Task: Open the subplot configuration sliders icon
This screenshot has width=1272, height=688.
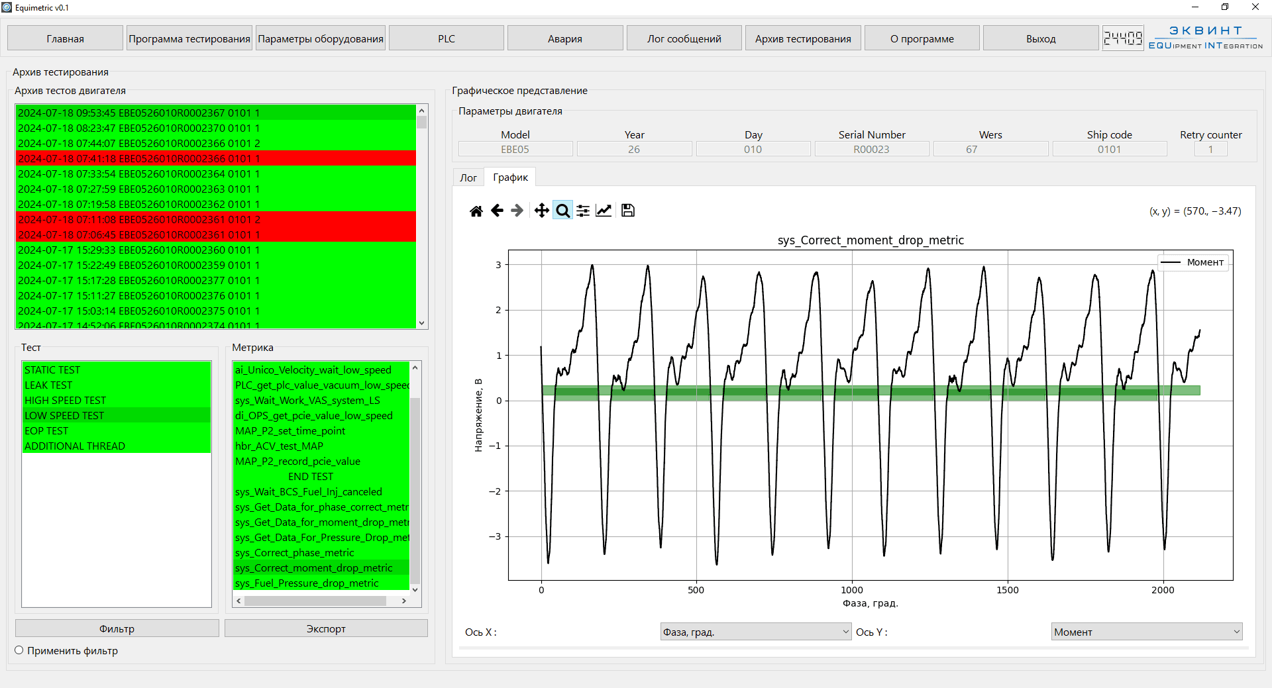Action: [x=583, y=211]
